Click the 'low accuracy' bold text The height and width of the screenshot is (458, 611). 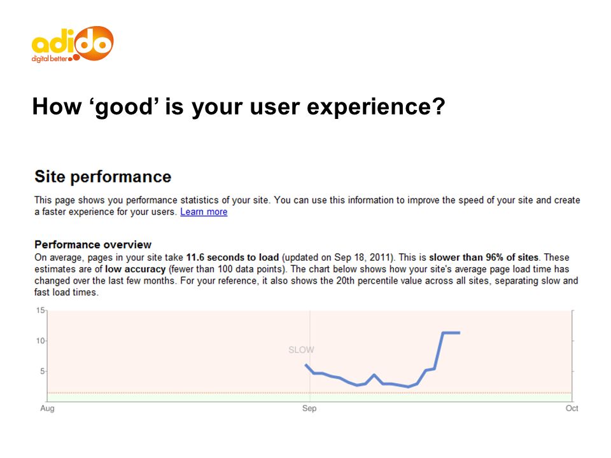coord(135,269)
